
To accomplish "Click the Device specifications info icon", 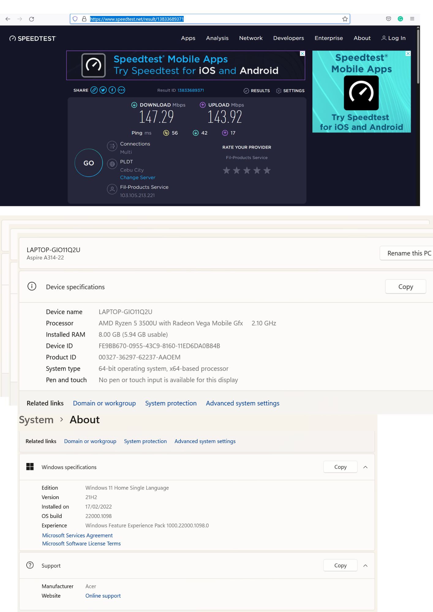I will (32, 286).
